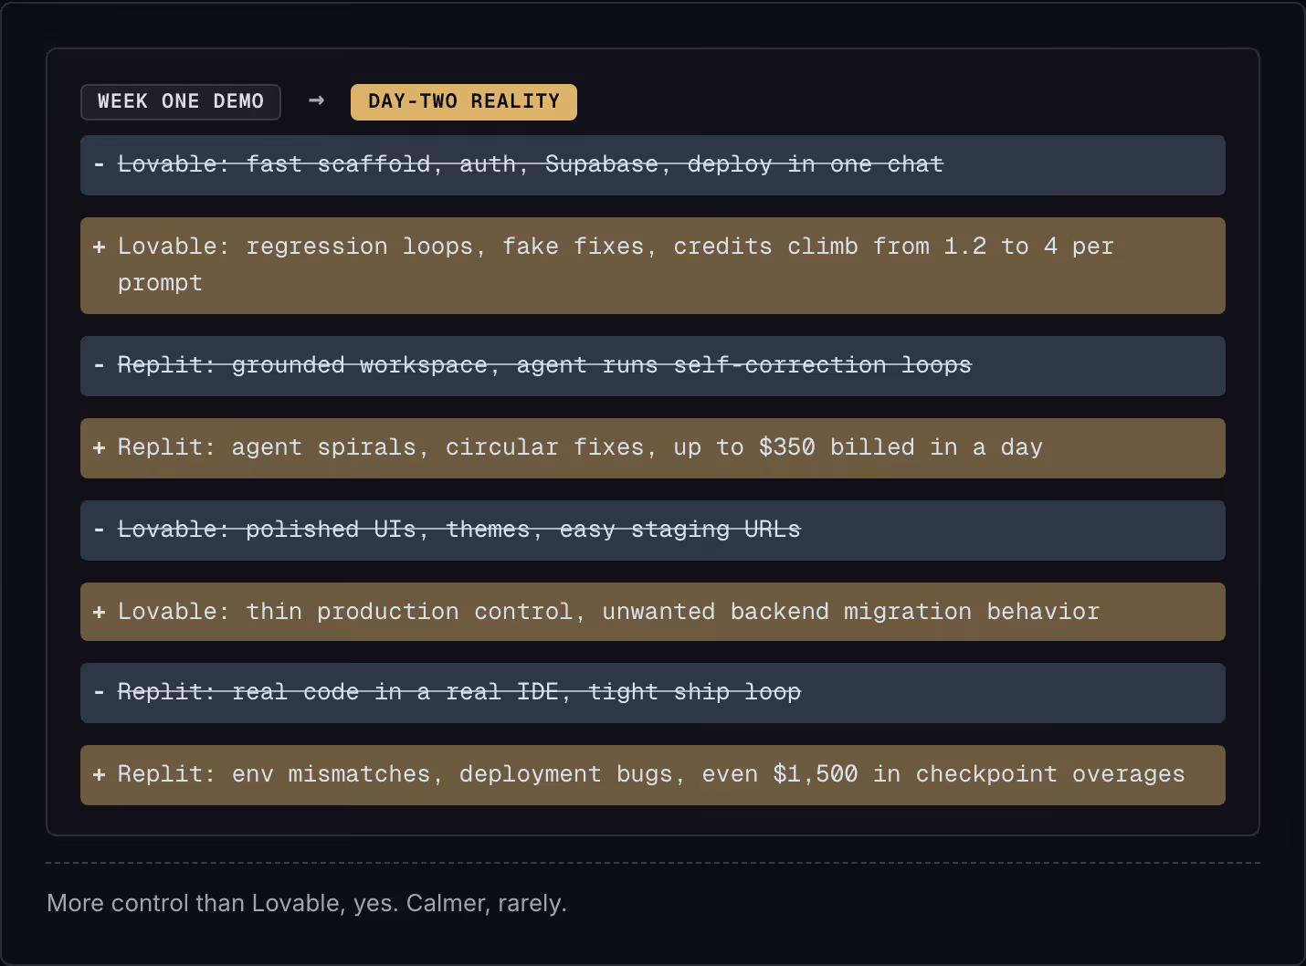Click the caption 'More control than Lovable, yes. Calmer, rarely.'
This screenshot has height=966, width=1306.
tap(307, 903)
